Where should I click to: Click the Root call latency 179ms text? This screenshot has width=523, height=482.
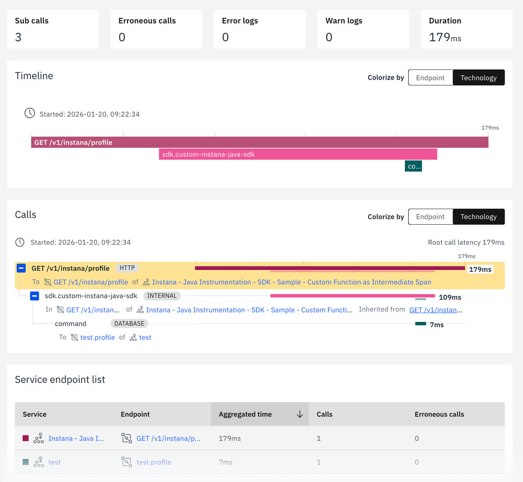coord(466,242)
